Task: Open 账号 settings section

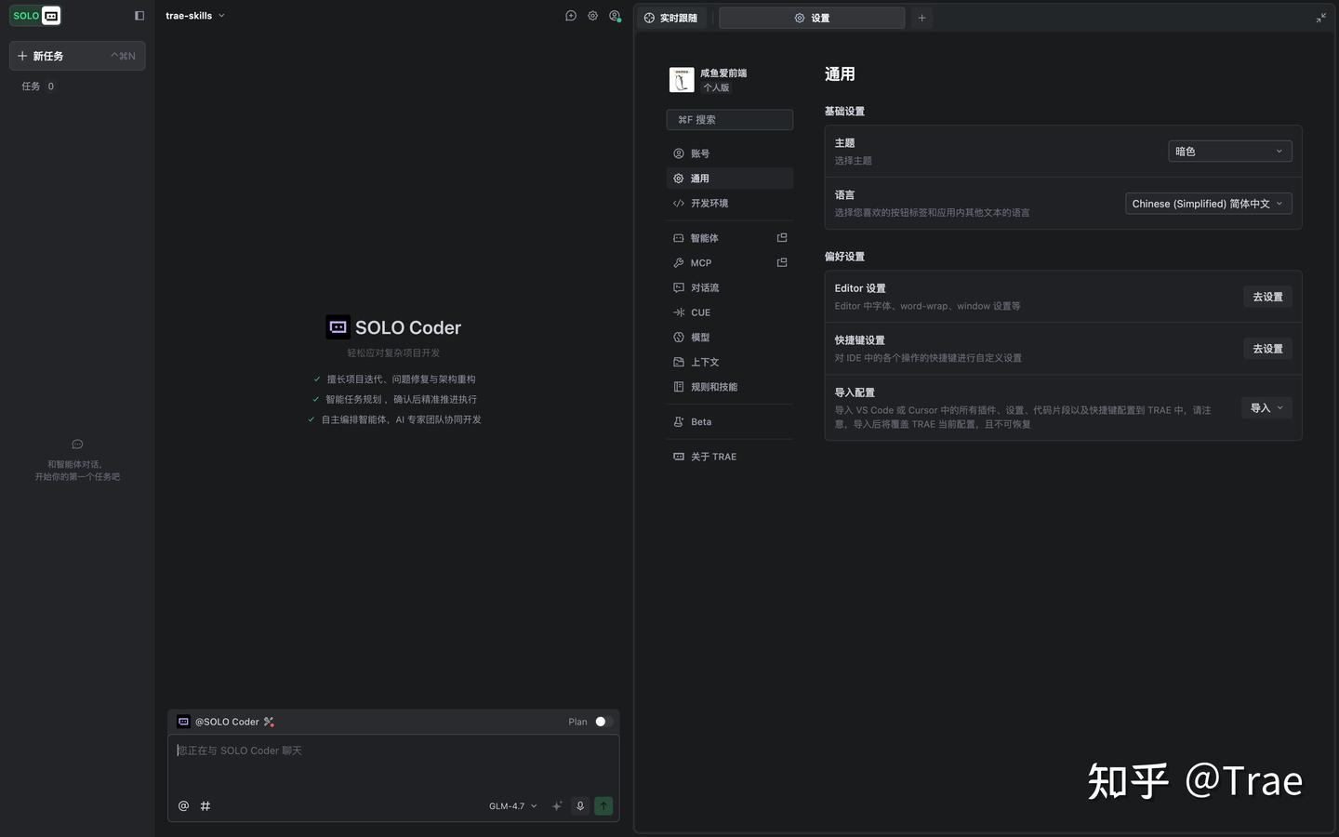Action: pyautogui.click(x=730, y=153)
